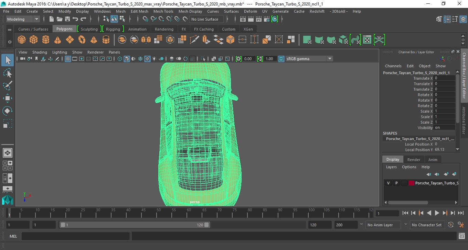468x250 pixels.
Task: Click the New Scene icon
Action: point(52,19)
